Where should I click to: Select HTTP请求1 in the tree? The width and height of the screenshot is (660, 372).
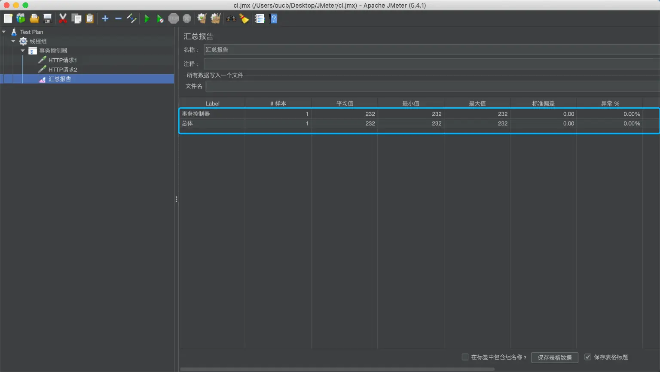click(62, 60)
